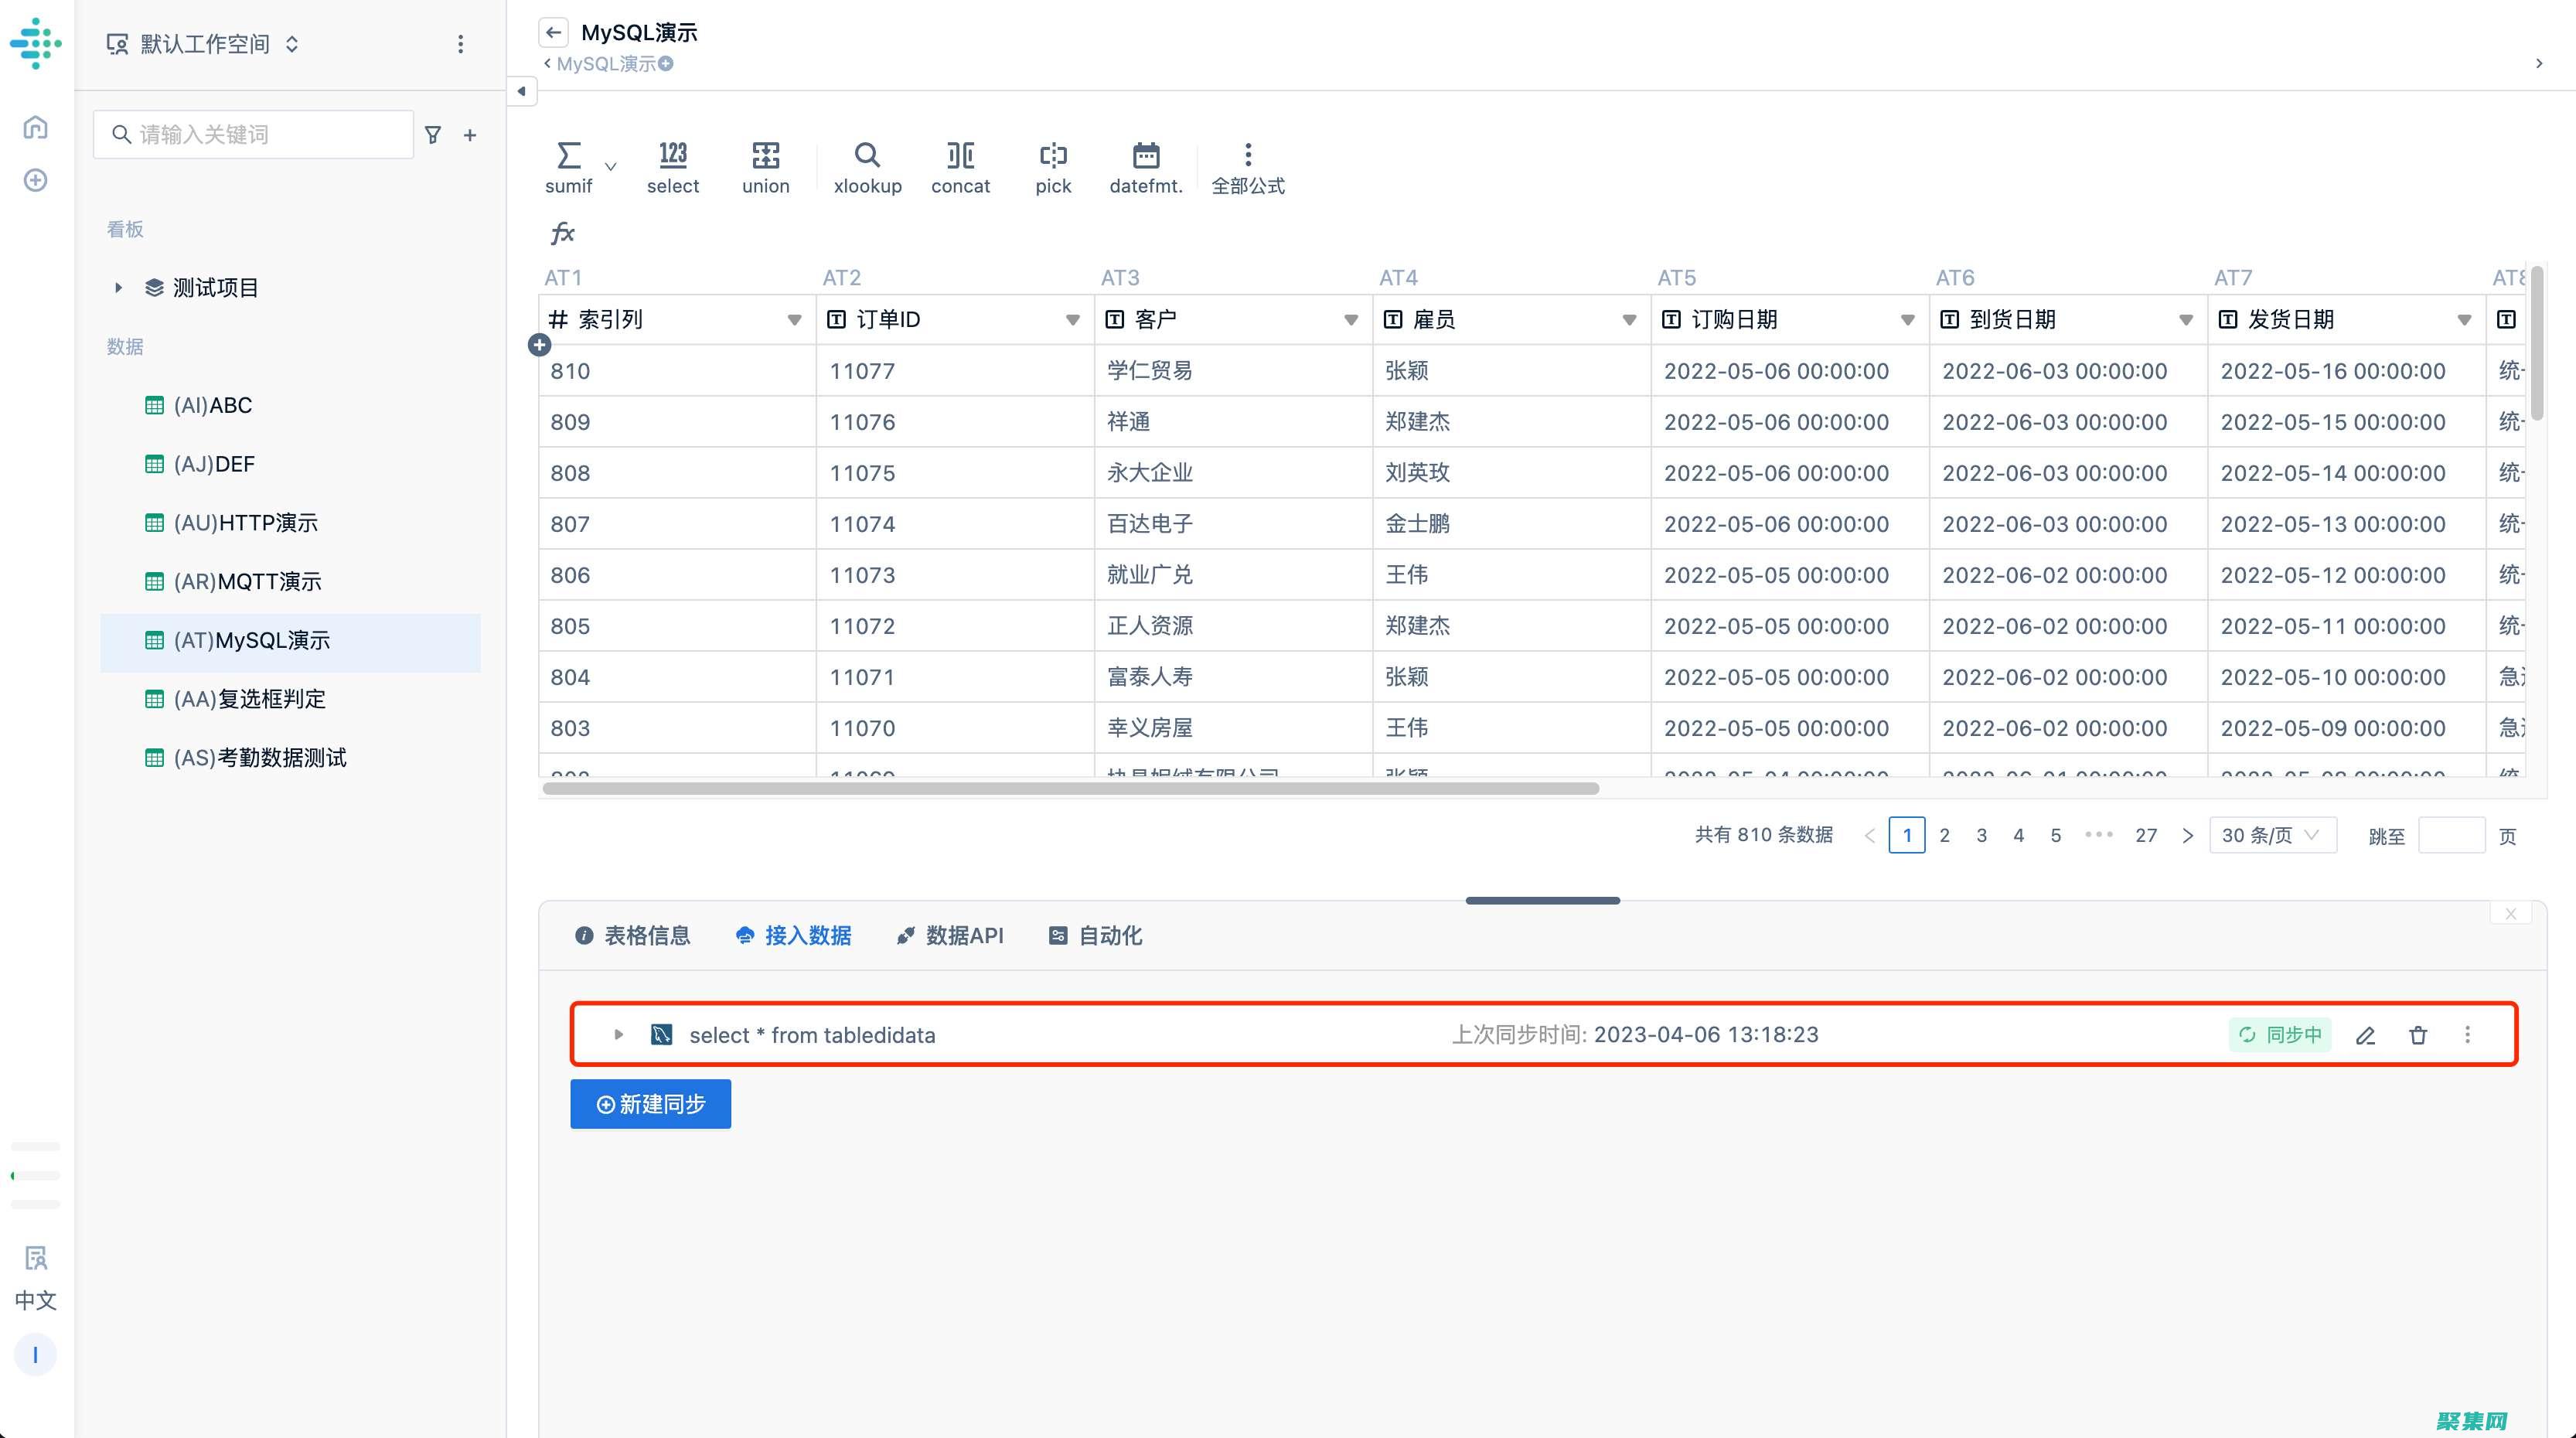Image resolution: width=2576 pixels, height=1438 pixels.
Task: Click the pick formula icon
Action: coord(1052,156)
